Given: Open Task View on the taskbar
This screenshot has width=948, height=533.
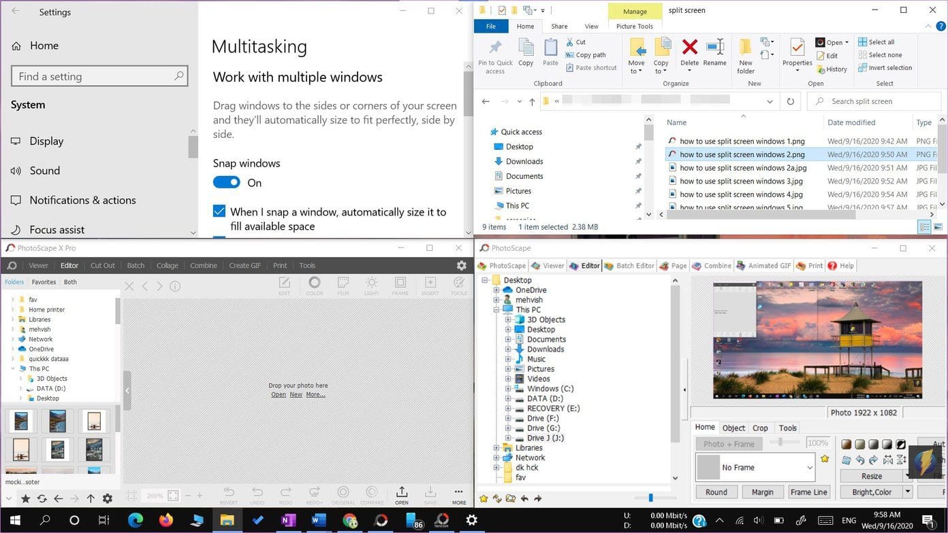Looking at the screenshot, I should point(104,521).
